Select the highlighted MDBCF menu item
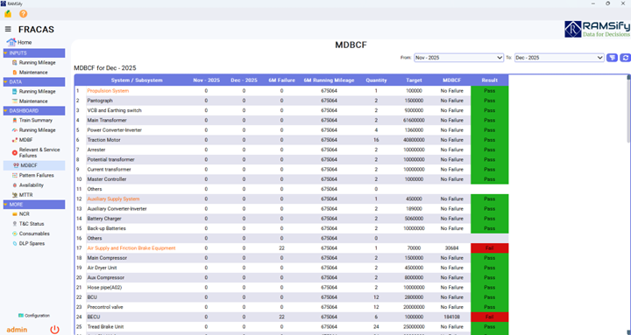 click(x=34, y=165)
